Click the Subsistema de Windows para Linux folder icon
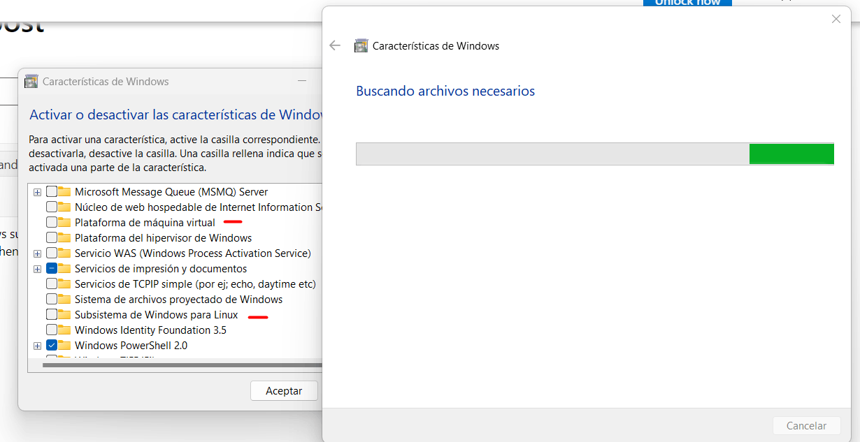Image resolution: width=860 pixels, height=442 pixels. pos(65,315)
